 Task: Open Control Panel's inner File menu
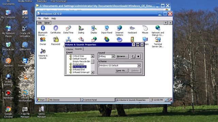(40, 23)
